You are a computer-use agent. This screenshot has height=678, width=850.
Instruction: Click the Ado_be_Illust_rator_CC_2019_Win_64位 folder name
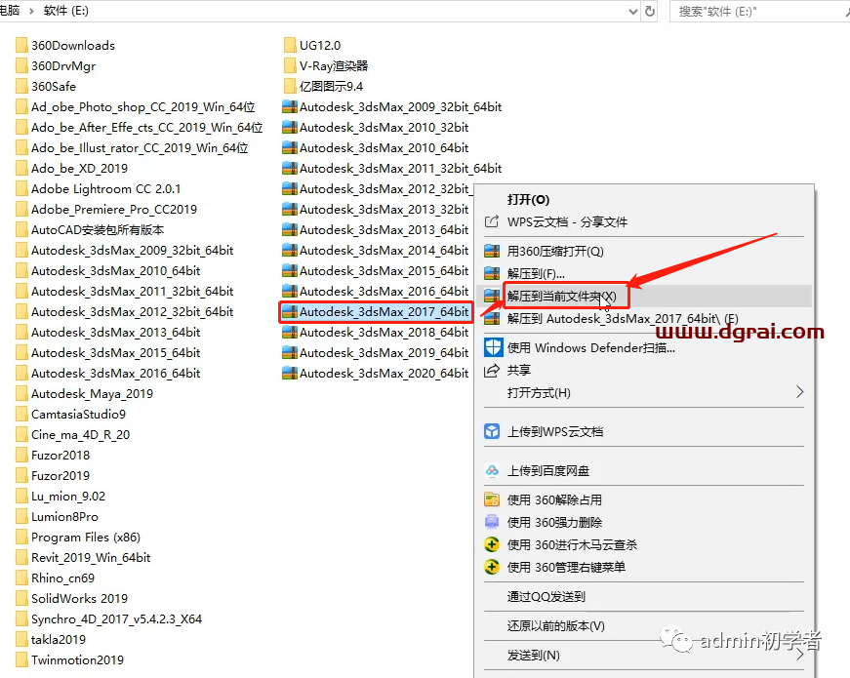pos(140,148)
